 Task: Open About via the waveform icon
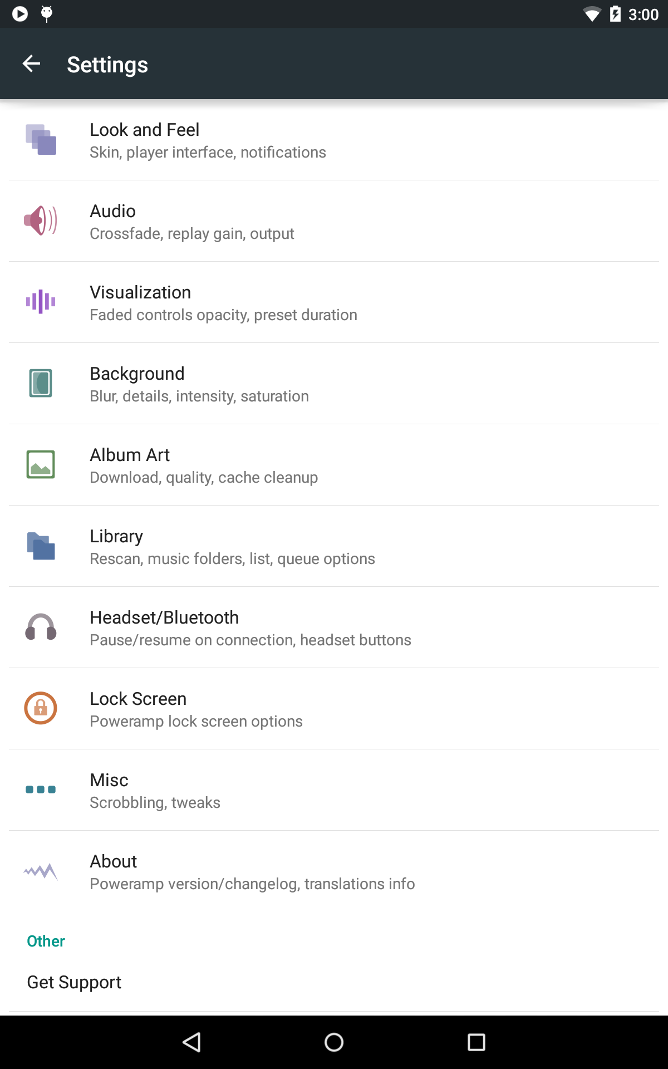41,871
